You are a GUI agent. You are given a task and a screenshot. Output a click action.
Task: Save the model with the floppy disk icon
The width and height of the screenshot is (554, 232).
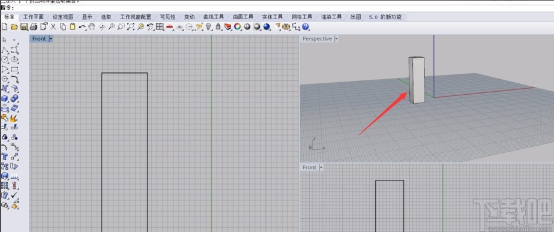click(24, 26)
